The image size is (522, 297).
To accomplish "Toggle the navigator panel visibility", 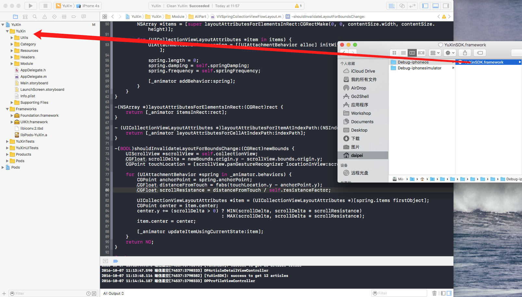I will (425, 6).
